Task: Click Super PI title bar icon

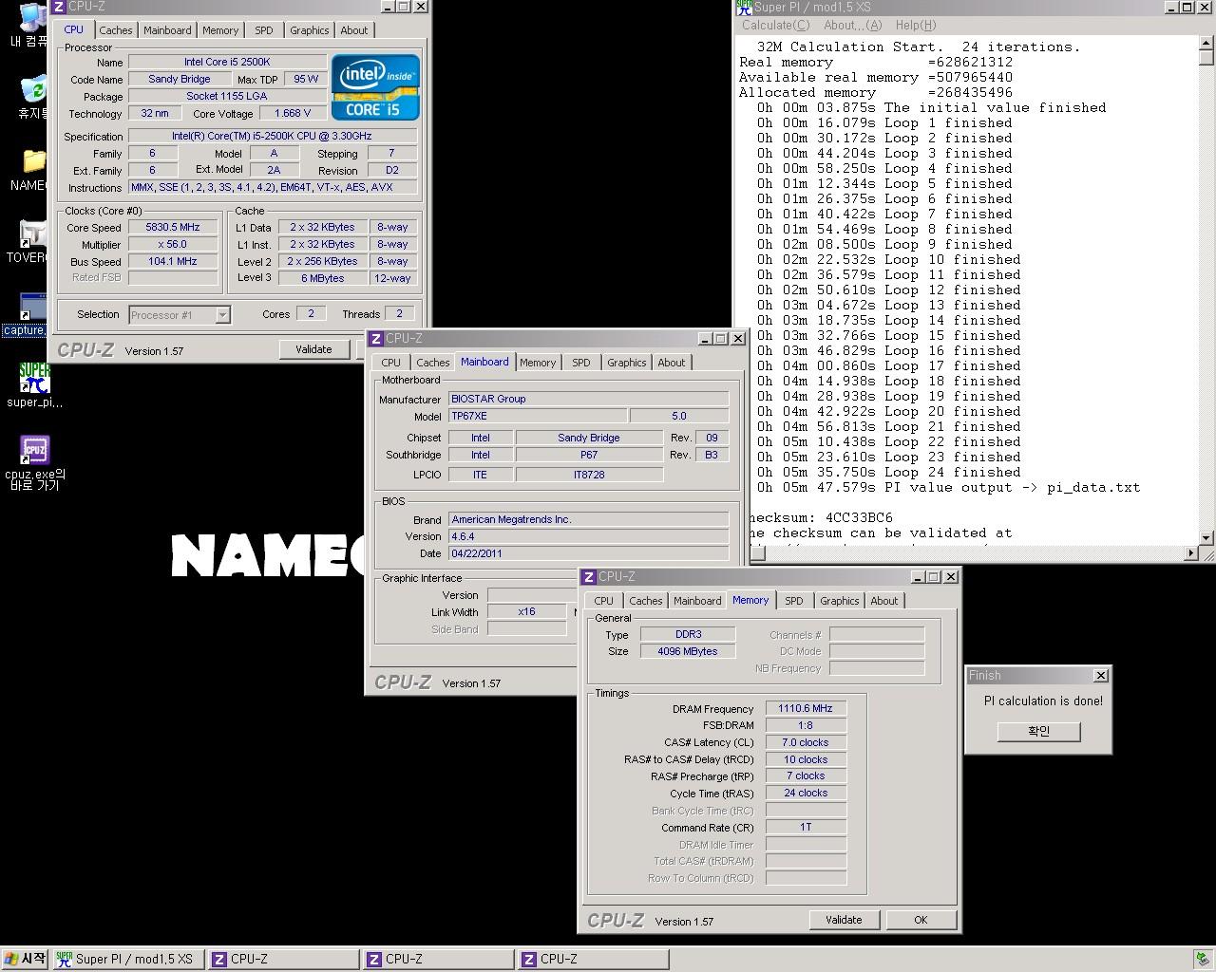Action: click(x=745, y=7)
